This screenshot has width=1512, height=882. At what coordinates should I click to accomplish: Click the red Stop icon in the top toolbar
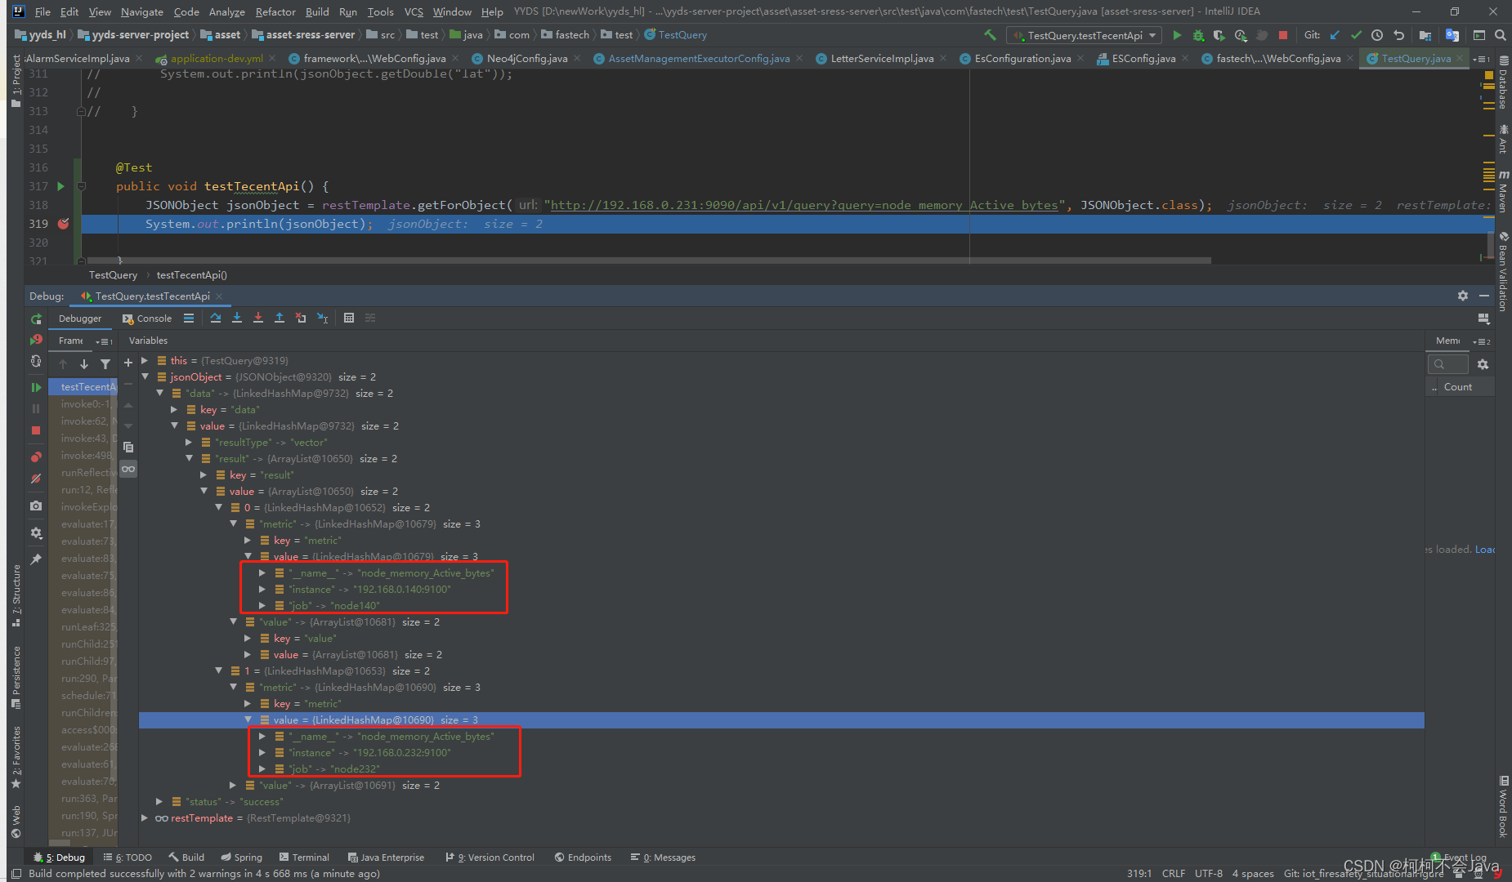click(x=1283, y=35)
